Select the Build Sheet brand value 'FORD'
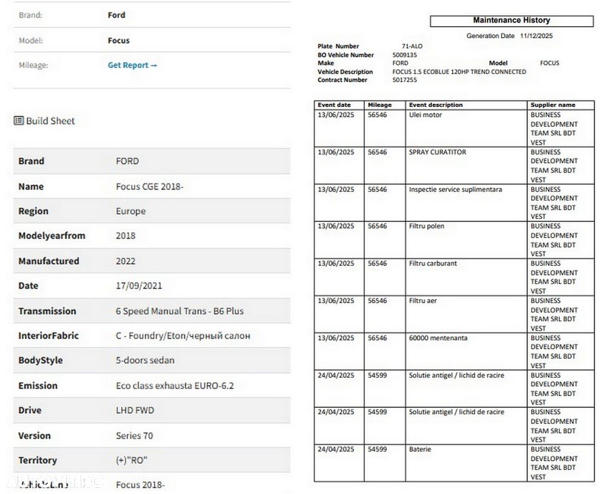This screenshot has height=494, width=607. [127, 161]
